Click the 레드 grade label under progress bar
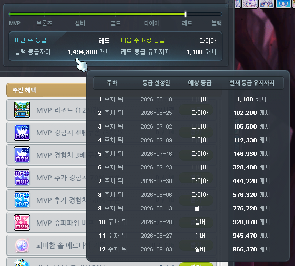 tap(187, 23)
